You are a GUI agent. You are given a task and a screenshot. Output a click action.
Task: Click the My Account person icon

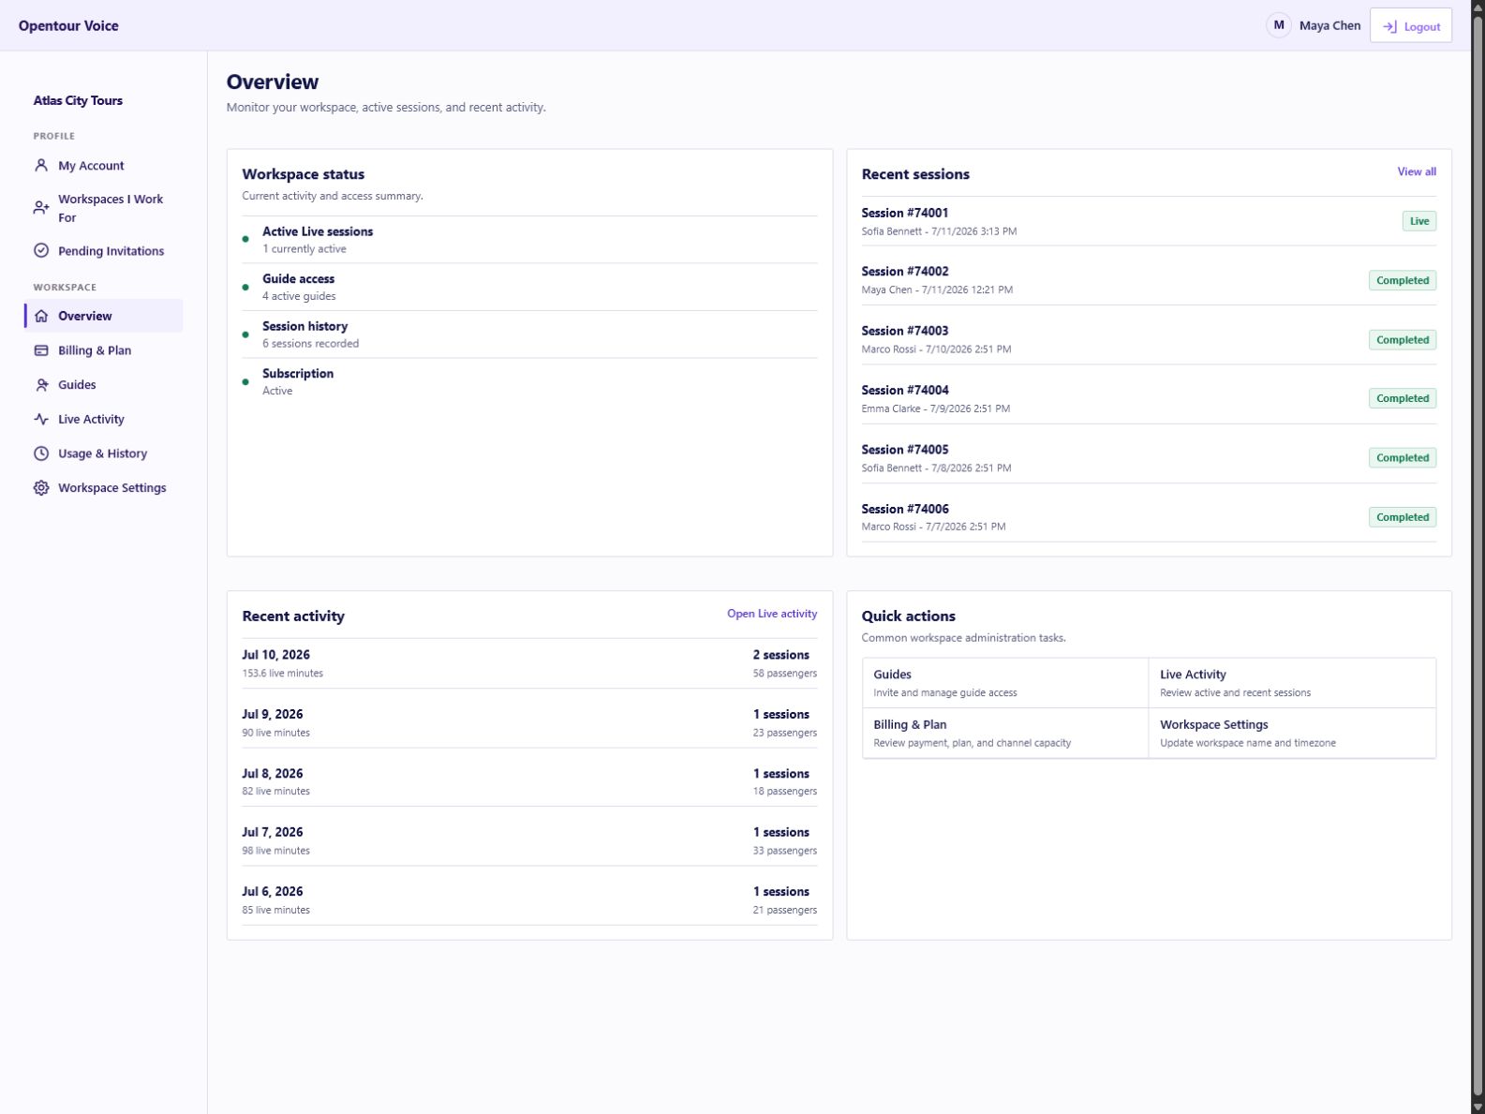pos(41,166)
